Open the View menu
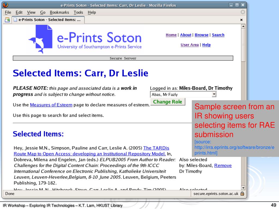This screenshot has width=279, height=209. (31, 12)
